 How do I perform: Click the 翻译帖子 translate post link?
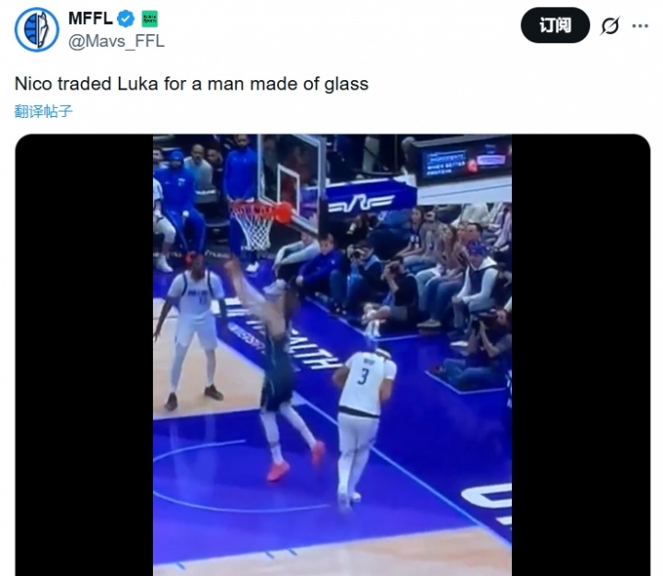(x=43, y=112)
